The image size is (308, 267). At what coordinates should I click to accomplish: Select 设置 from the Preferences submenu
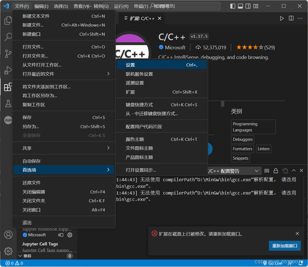point(130,64)
